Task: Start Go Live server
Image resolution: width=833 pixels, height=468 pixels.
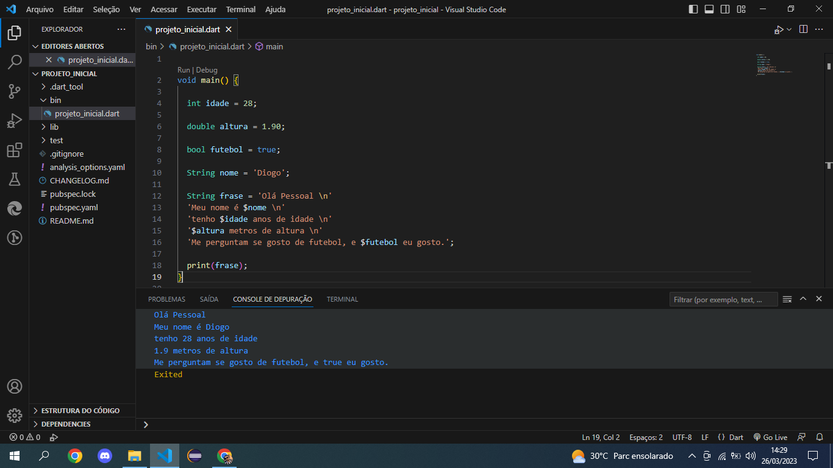Action: (770, 437)
